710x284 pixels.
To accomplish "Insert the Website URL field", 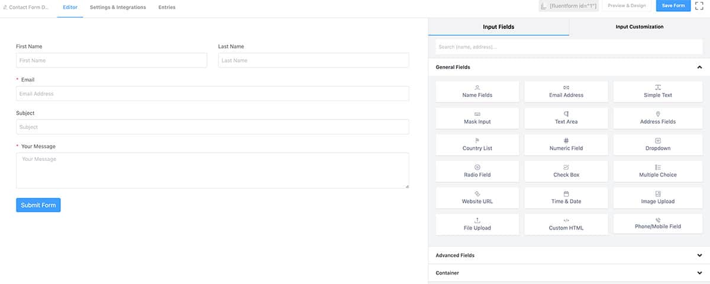I will coord(477,198).
